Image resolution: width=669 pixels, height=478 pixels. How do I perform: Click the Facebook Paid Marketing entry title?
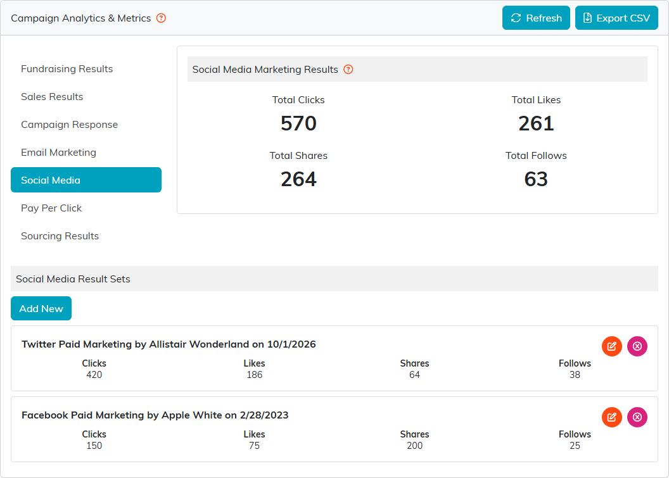(155, 415)
